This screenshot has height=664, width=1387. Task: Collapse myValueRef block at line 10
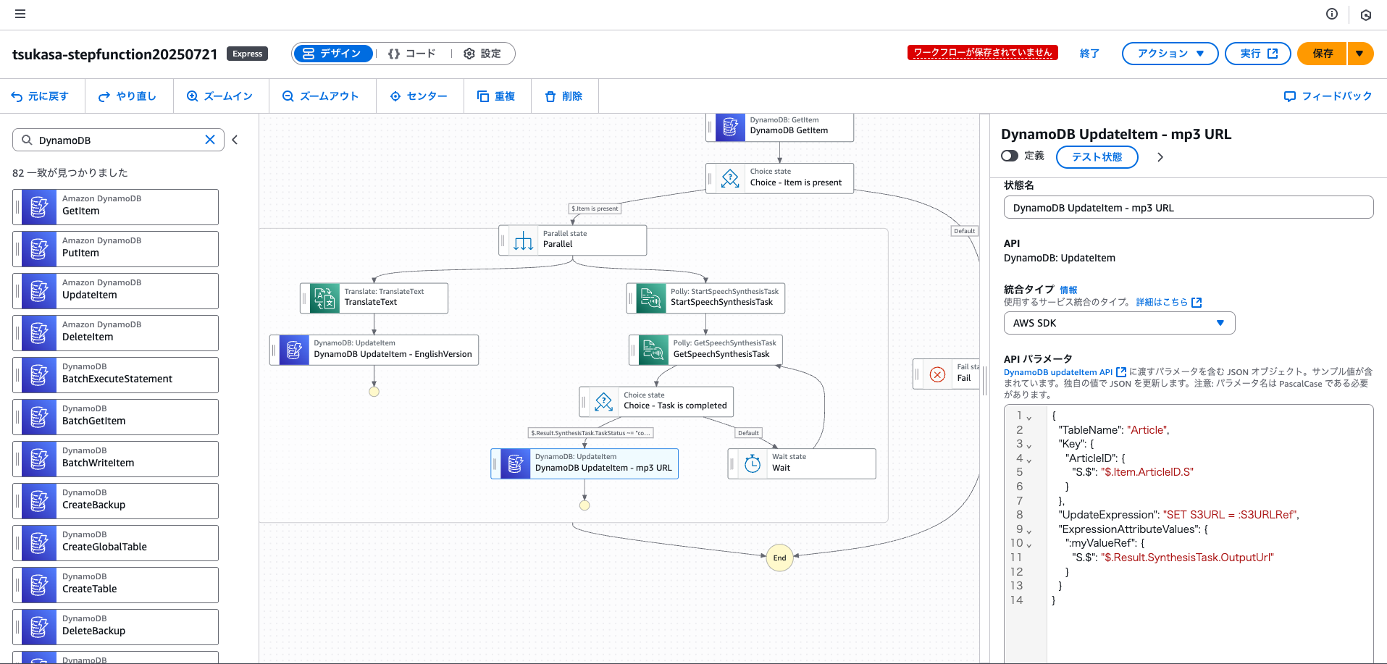click(x=1028, y=545)
